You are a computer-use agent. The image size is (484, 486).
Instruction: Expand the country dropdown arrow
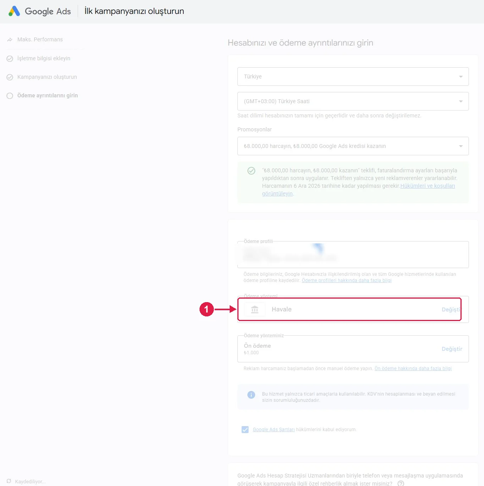click(x=461, y=76)
